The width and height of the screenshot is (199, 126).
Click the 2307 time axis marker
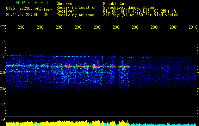135,27
